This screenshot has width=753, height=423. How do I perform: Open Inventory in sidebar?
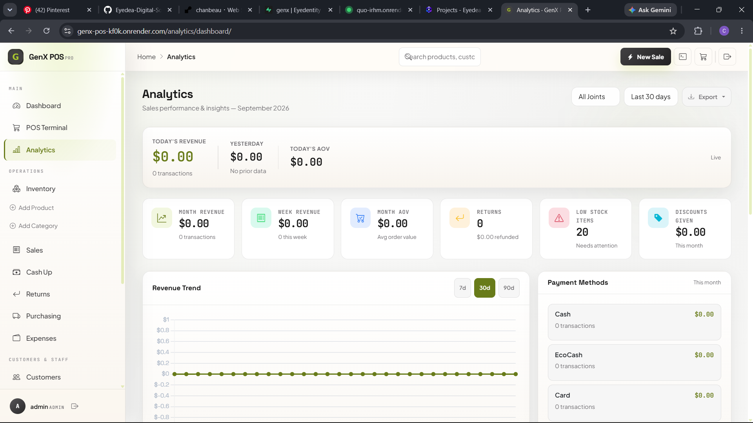[60, 189]
